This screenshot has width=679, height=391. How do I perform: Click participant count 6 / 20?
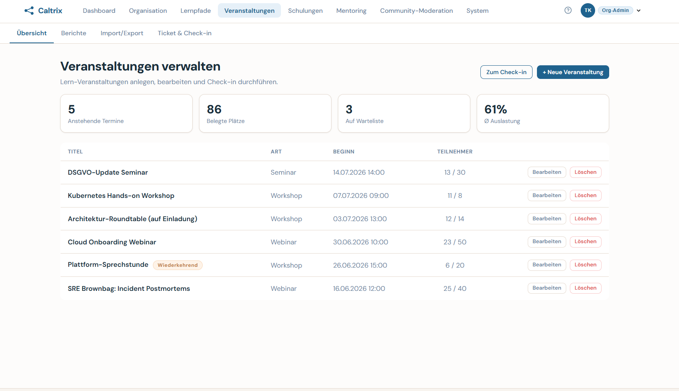click(x=455, y=265)
